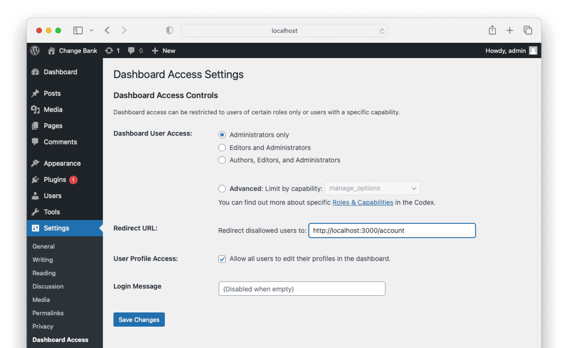Expand the browser sidebar options chevron

[x=91, y=30]
